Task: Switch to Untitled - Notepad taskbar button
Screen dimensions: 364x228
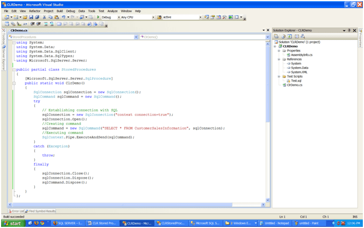Action: [274, 223]
